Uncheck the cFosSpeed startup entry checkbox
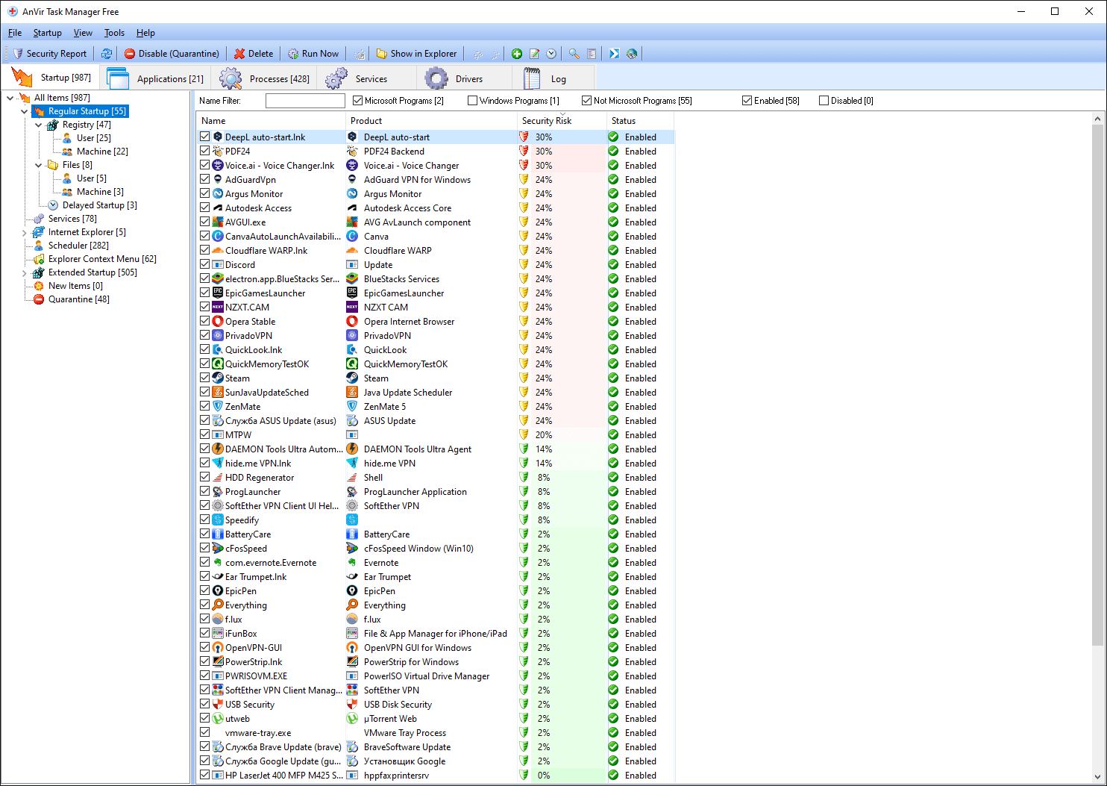Viewport: 1107px width, 786px height. 204,548
